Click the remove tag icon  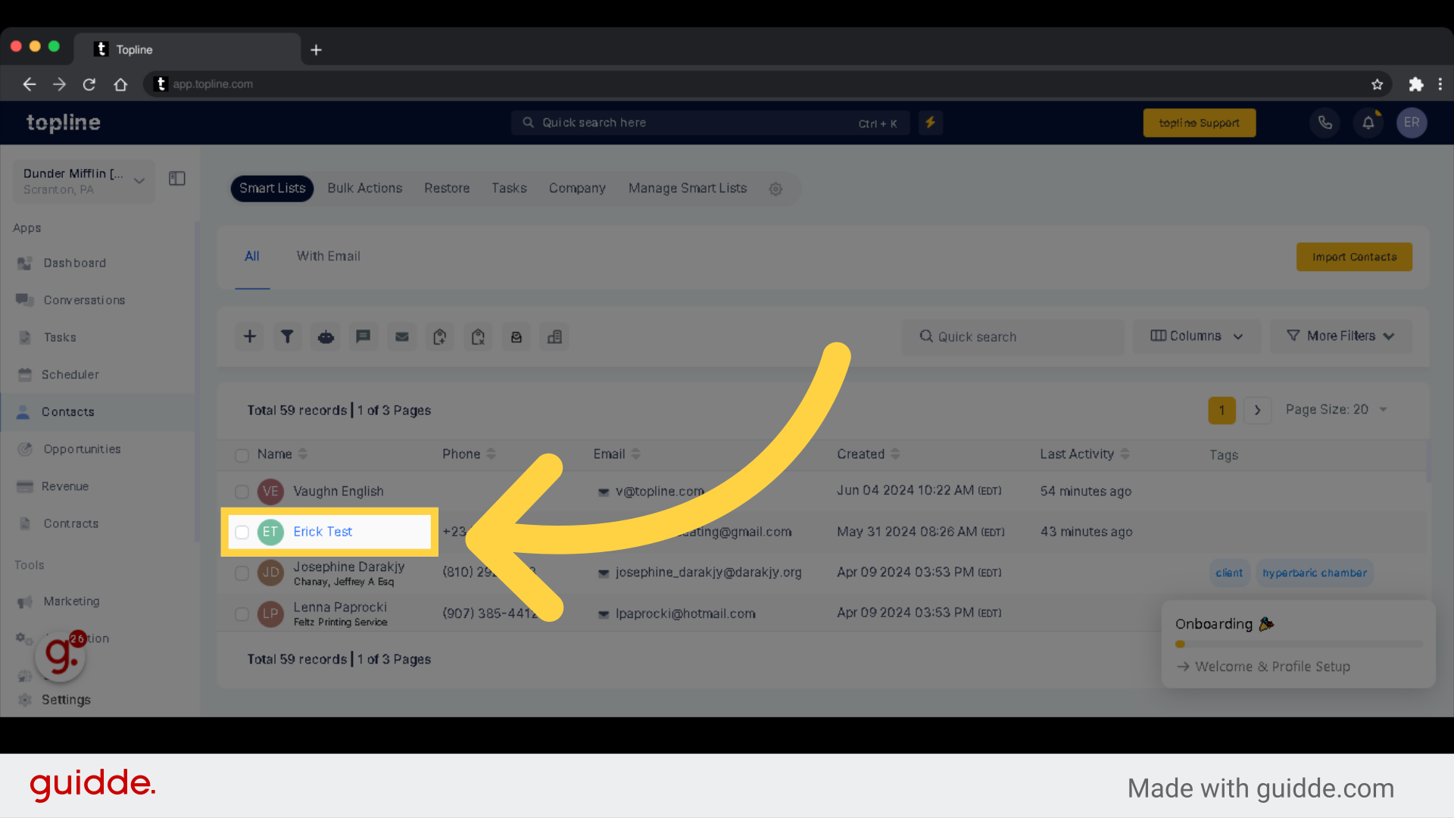pos(478,336)
